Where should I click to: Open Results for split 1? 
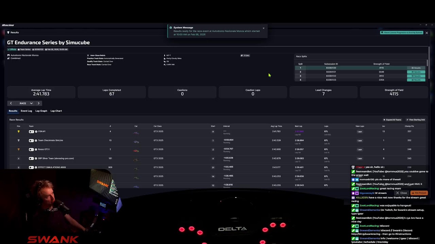[416, 68]
